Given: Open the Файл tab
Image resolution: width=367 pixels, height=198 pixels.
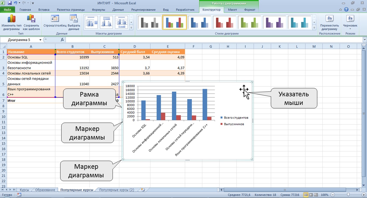Looking at the screenshot, I should click(x=7, y=10).
